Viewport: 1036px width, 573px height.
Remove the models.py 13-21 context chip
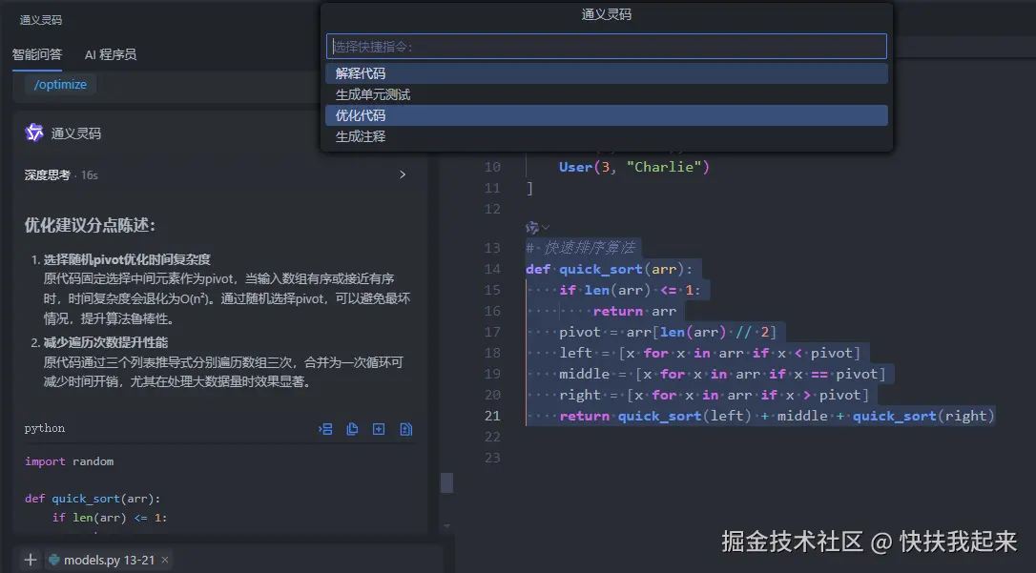(x=165, y=560)
